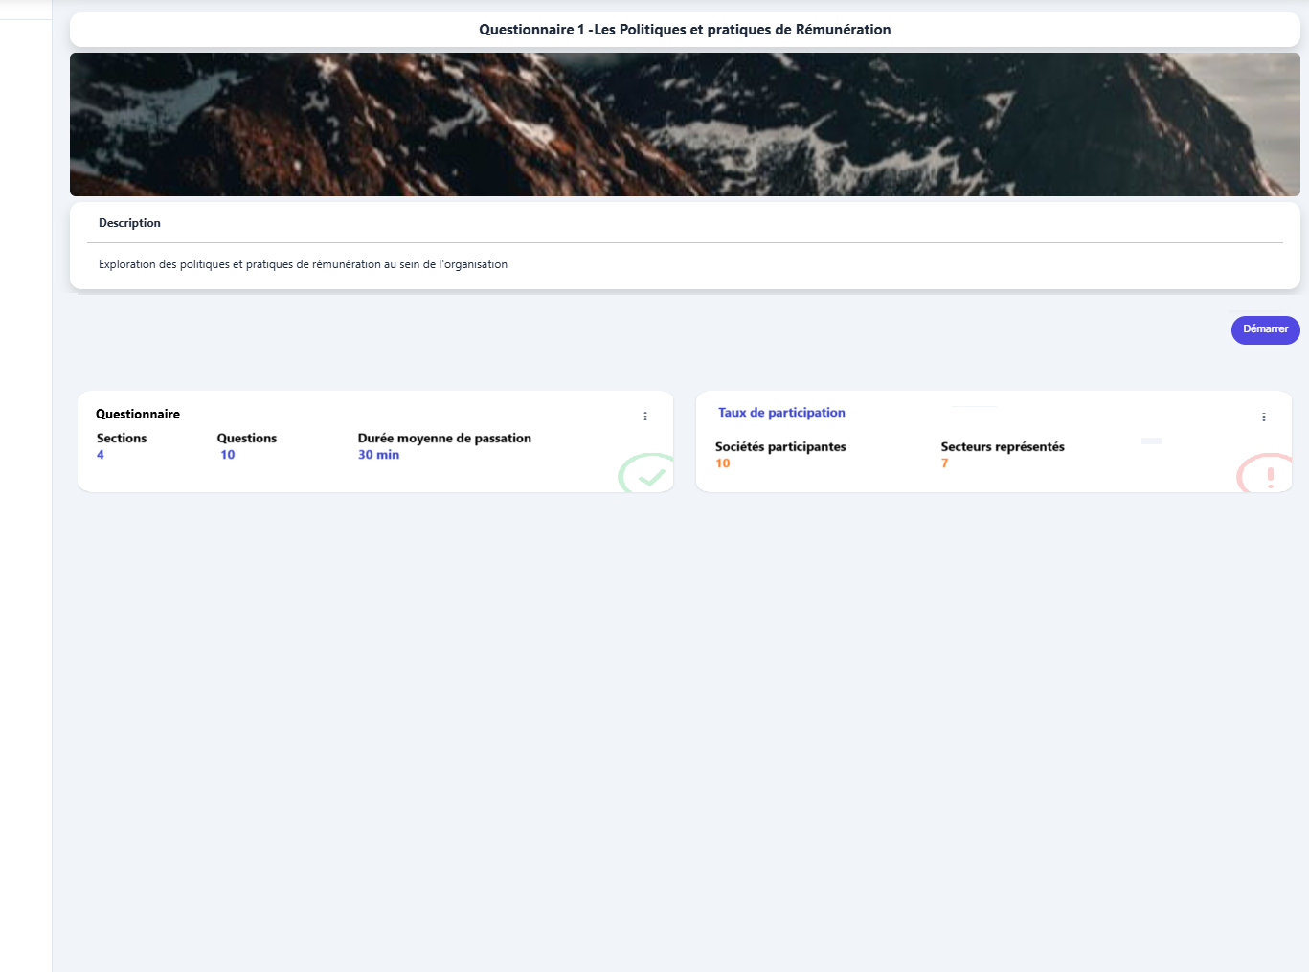Click the Questionnaire card title

(138, 415)
